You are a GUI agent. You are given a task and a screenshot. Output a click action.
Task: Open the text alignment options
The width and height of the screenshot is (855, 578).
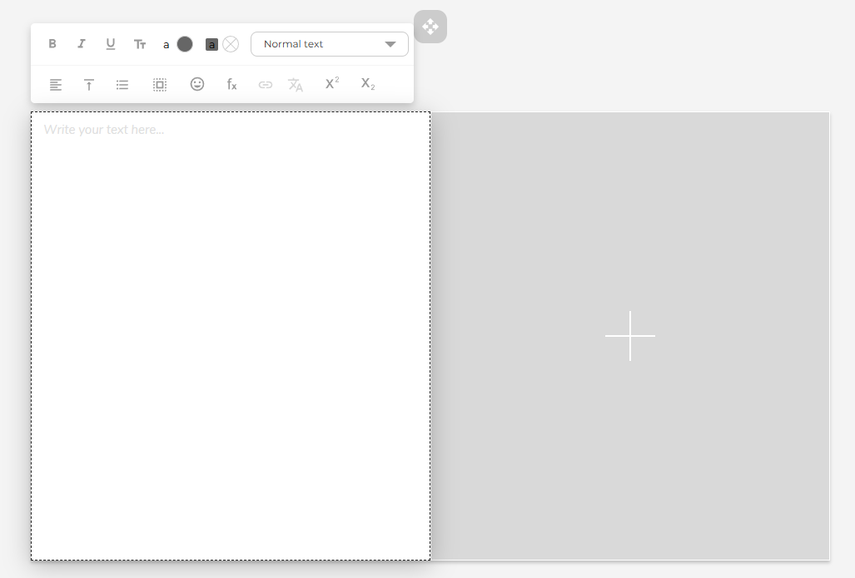tap(56, 84)
